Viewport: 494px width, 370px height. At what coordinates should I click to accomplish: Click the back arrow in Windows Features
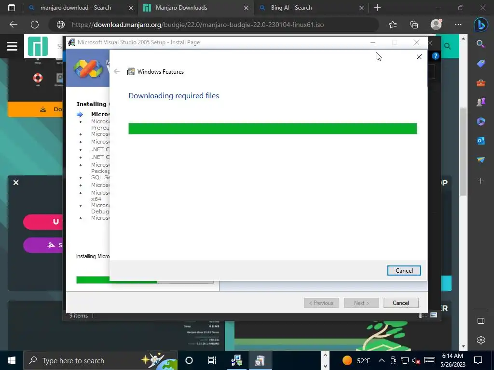(117, 71)
